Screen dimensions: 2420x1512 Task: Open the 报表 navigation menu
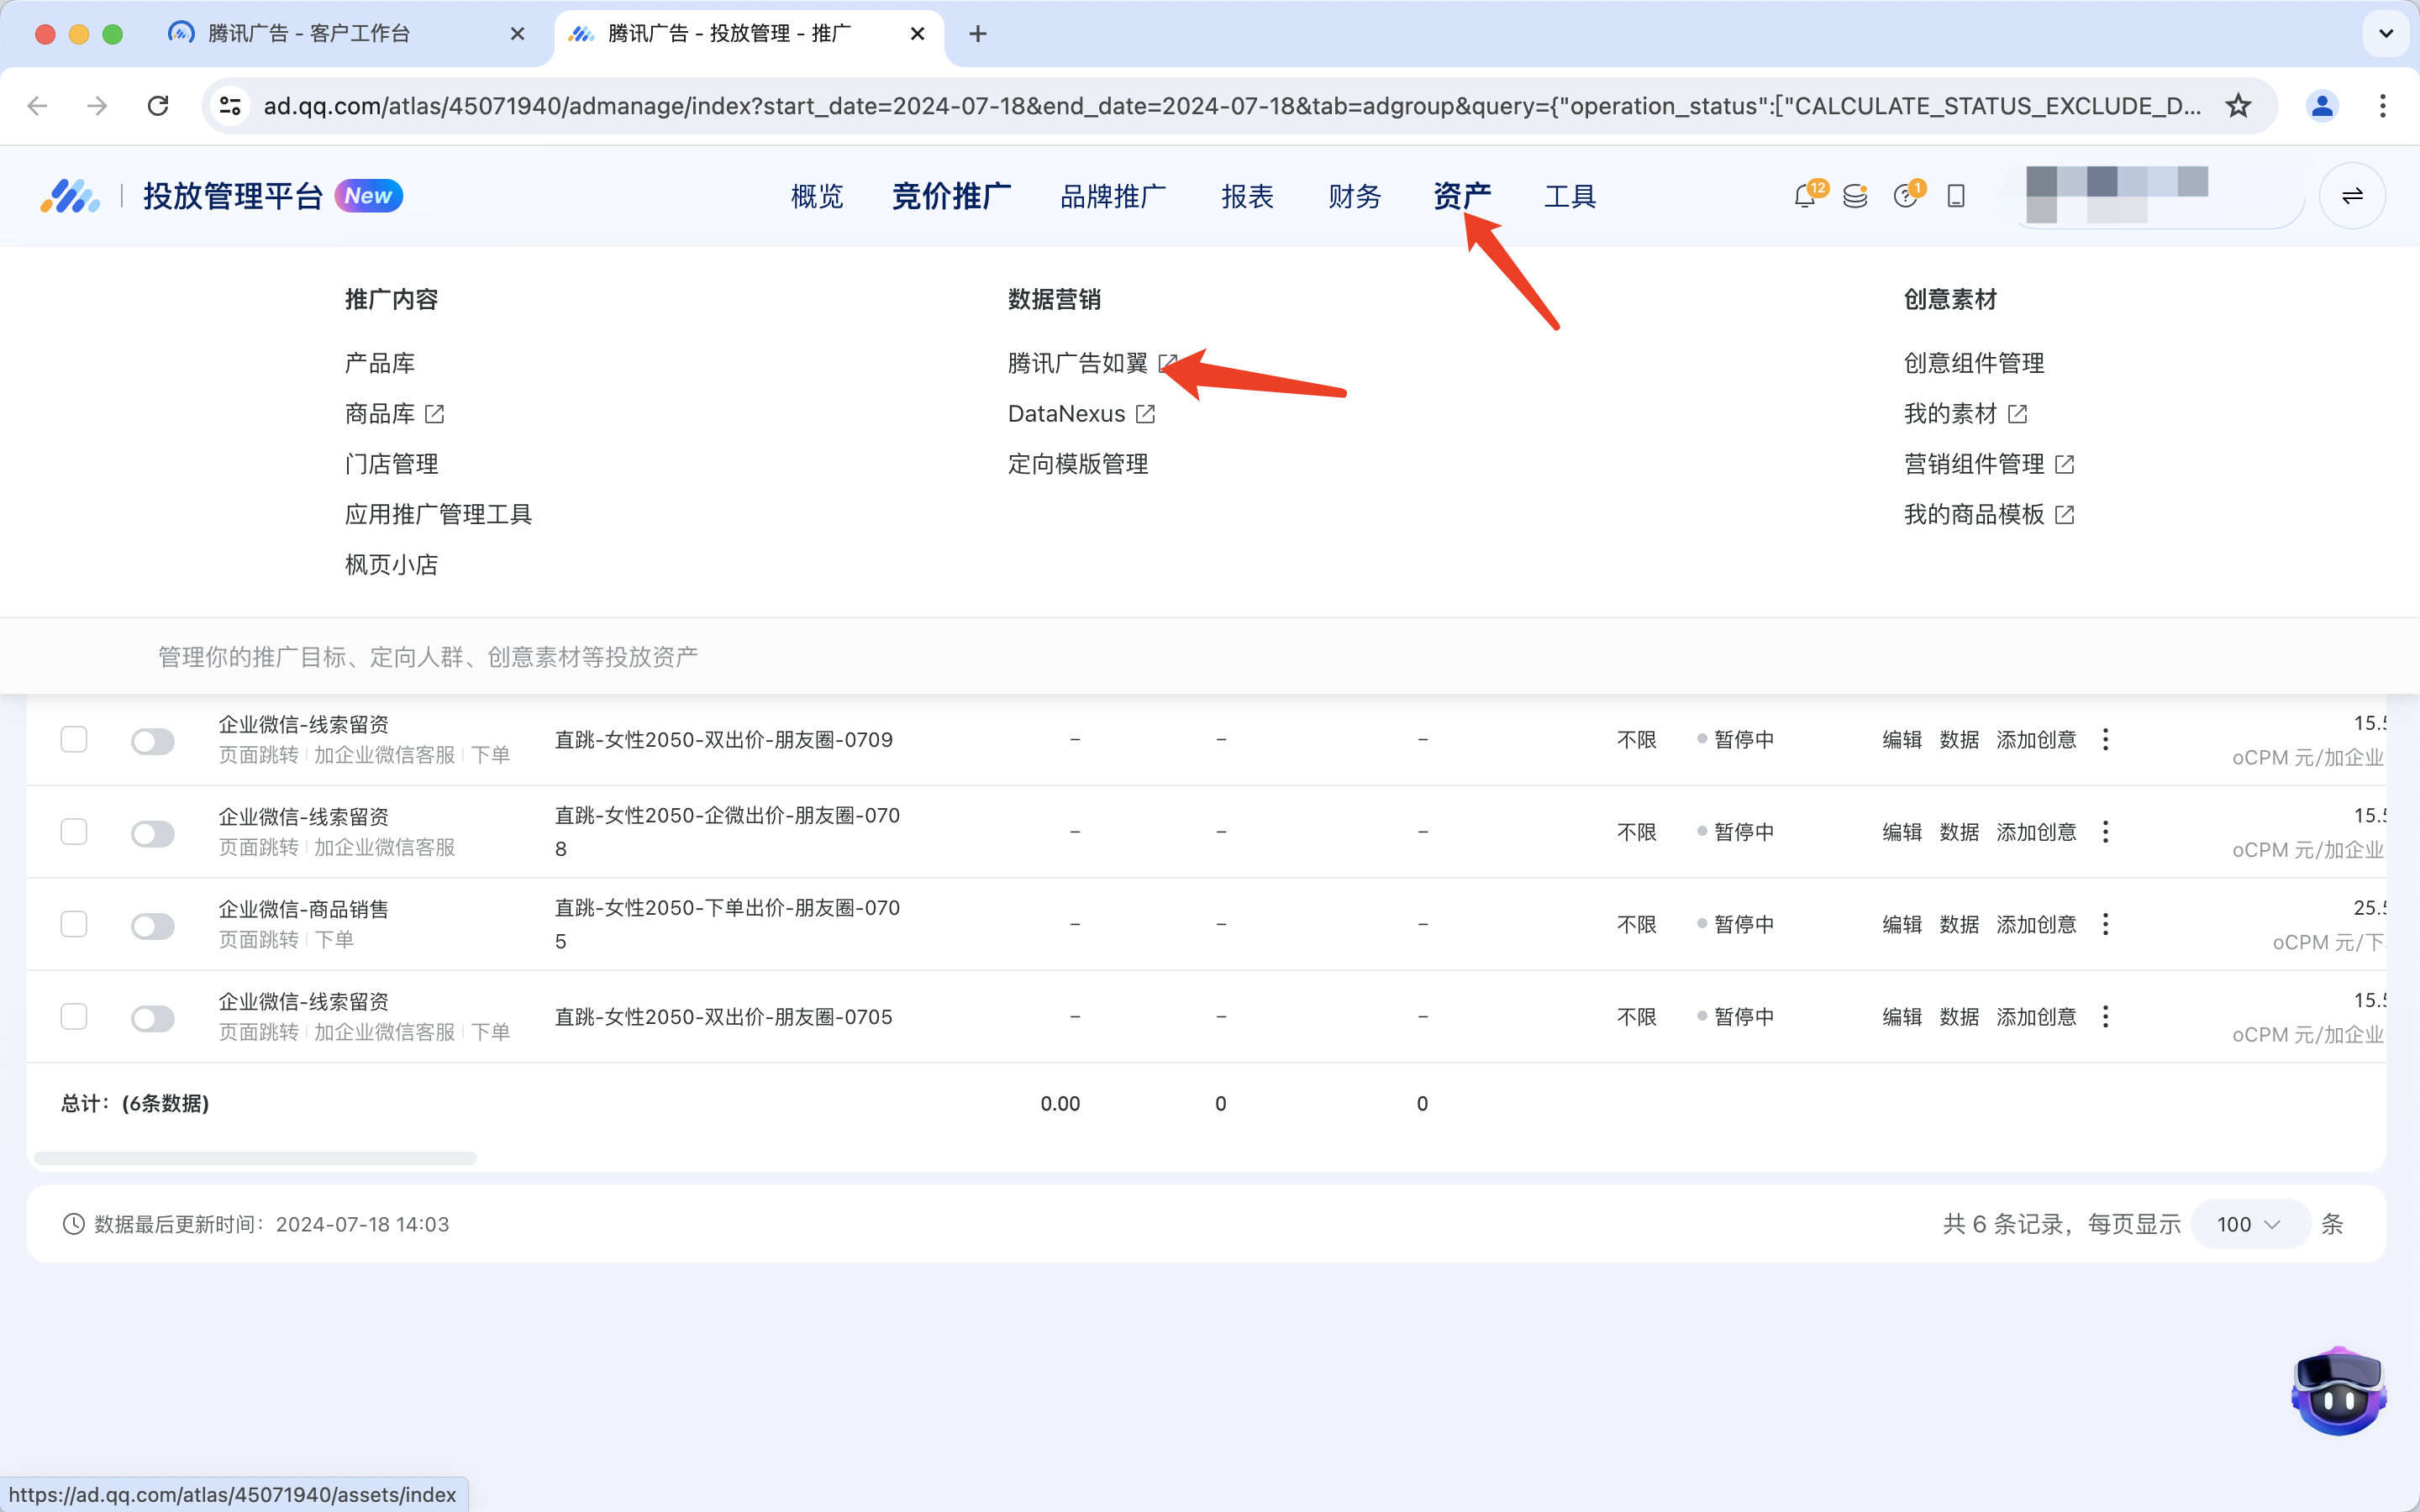1247,196
